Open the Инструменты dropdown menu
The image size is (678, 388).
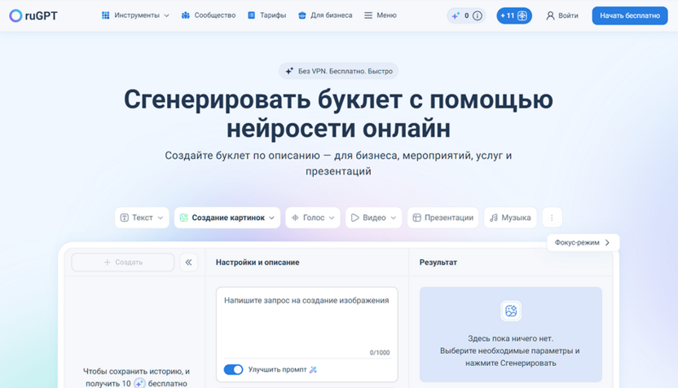(x=135, y=15)
